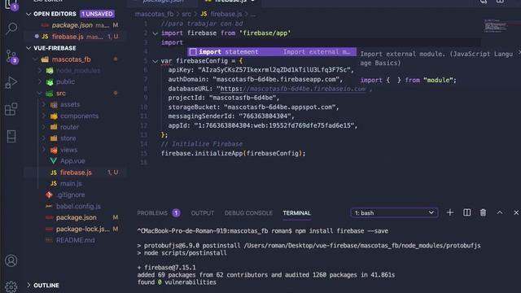Image resolution: width=521 pixels, height=293 pixels.
Task: Open the Manage gear icon
Action: pyautogui.click(x=11, y=286)
